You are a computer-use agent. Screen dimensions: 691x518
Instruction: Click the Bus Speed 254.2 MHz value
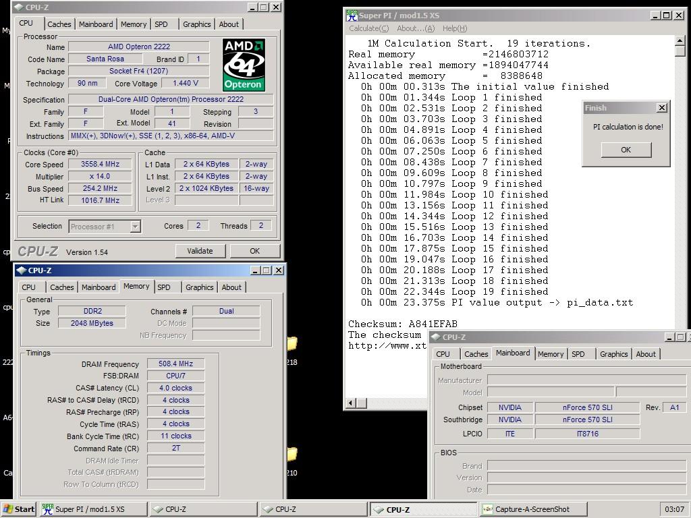coord(100,189)
